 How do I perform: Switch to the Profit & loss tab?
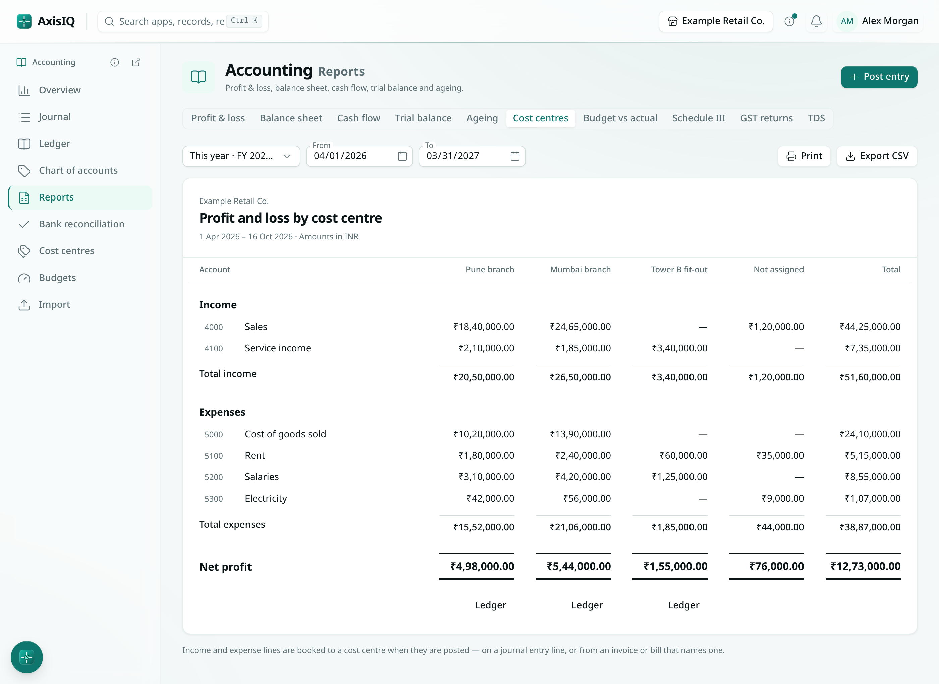(x=218, y=118)
